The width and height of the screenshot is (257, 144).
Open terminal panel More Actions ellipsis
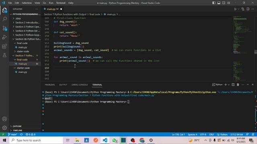tap(243, 84)
